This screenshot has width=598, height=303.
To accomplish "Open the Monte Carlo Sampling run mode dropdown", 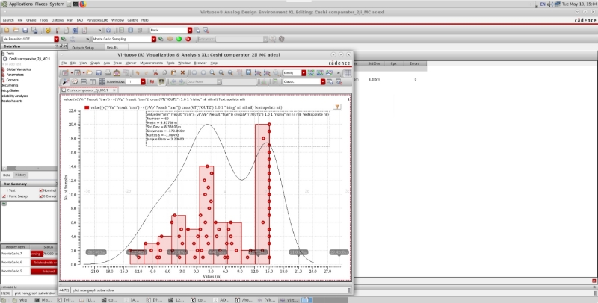I will tap(154, 39).
